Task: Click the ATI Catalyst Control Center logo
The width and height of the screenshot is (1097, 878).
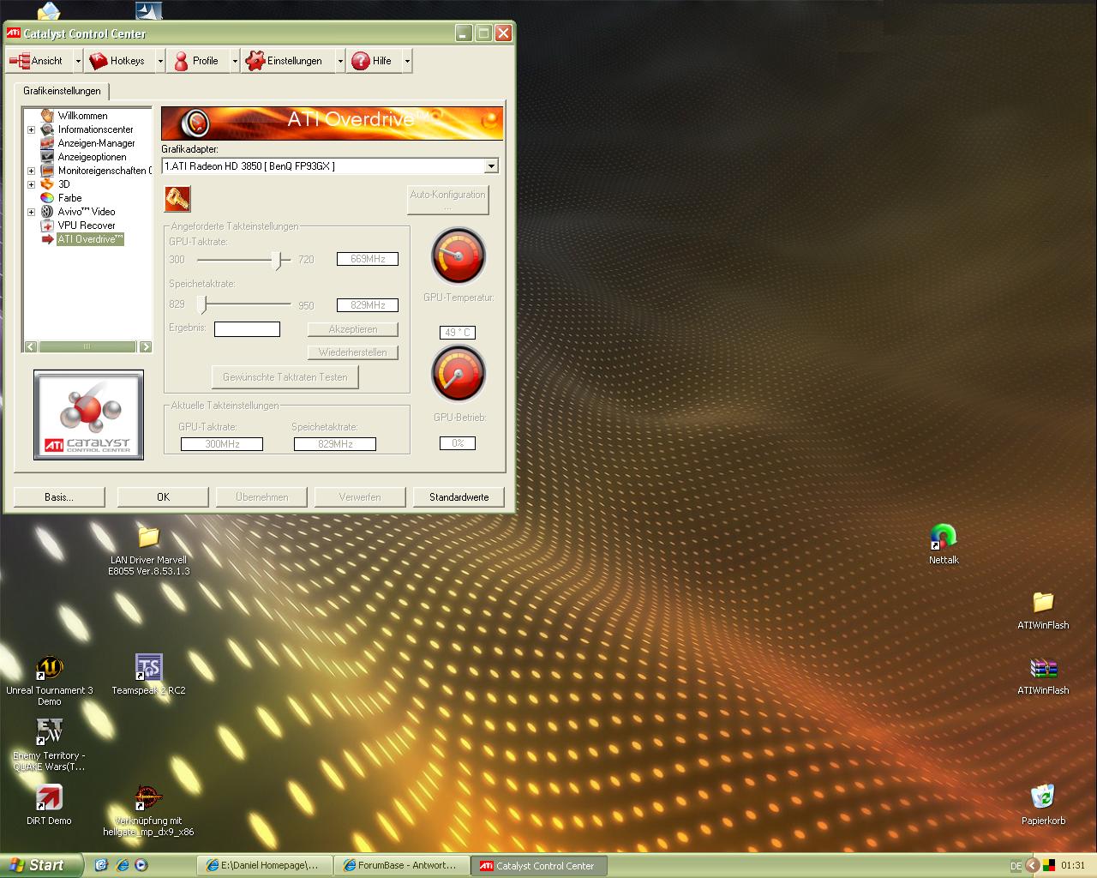Action: [89, 415]
